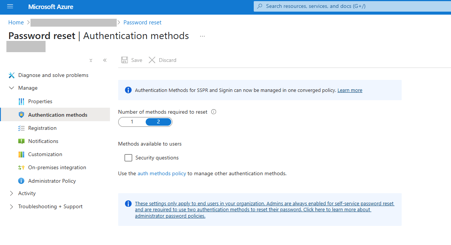Select the Diagnose and solve problems wrench icon
Image resolution: width=451 pixels, height=245 pixels.
coord(11,75)
